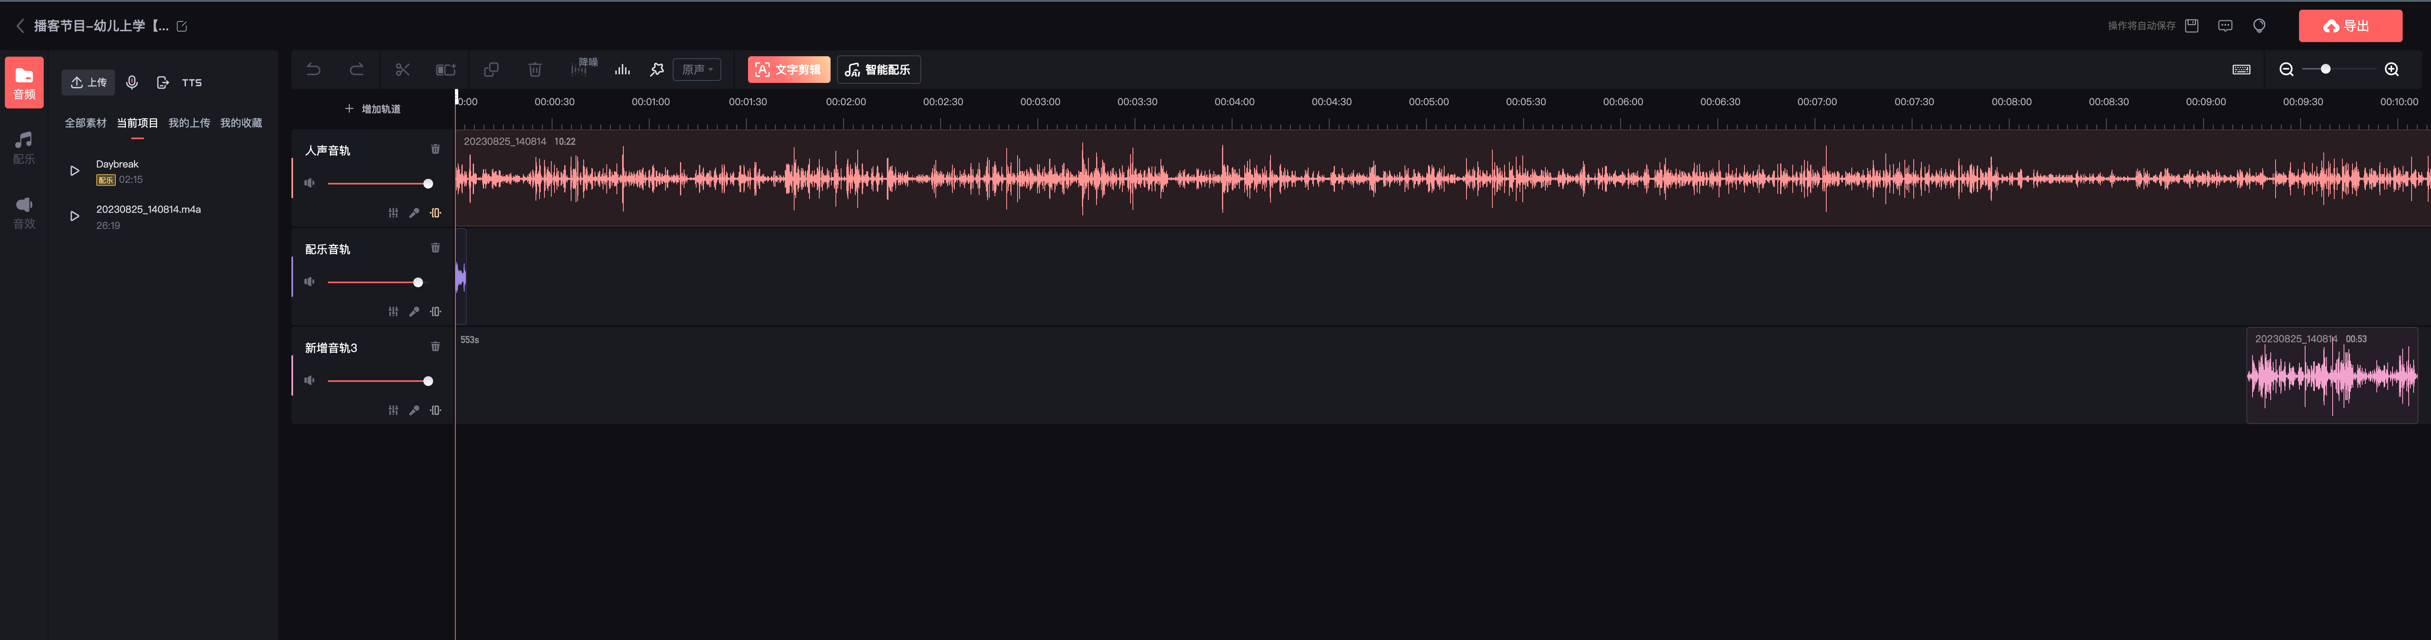Open 文字剪辑 text editing mode
The image size is (2431, 640).
click(x=789, y=70)
